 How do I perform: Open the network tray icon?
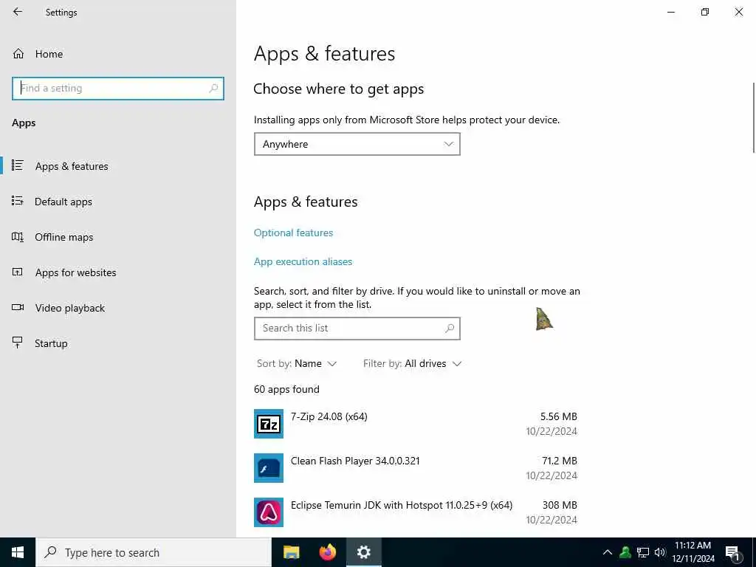(643, 552)
